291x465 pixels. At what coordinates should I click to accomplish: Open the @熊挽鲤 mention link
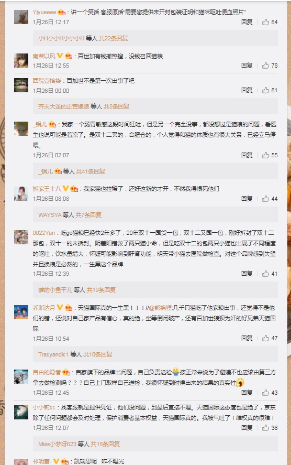click(161, 308)
